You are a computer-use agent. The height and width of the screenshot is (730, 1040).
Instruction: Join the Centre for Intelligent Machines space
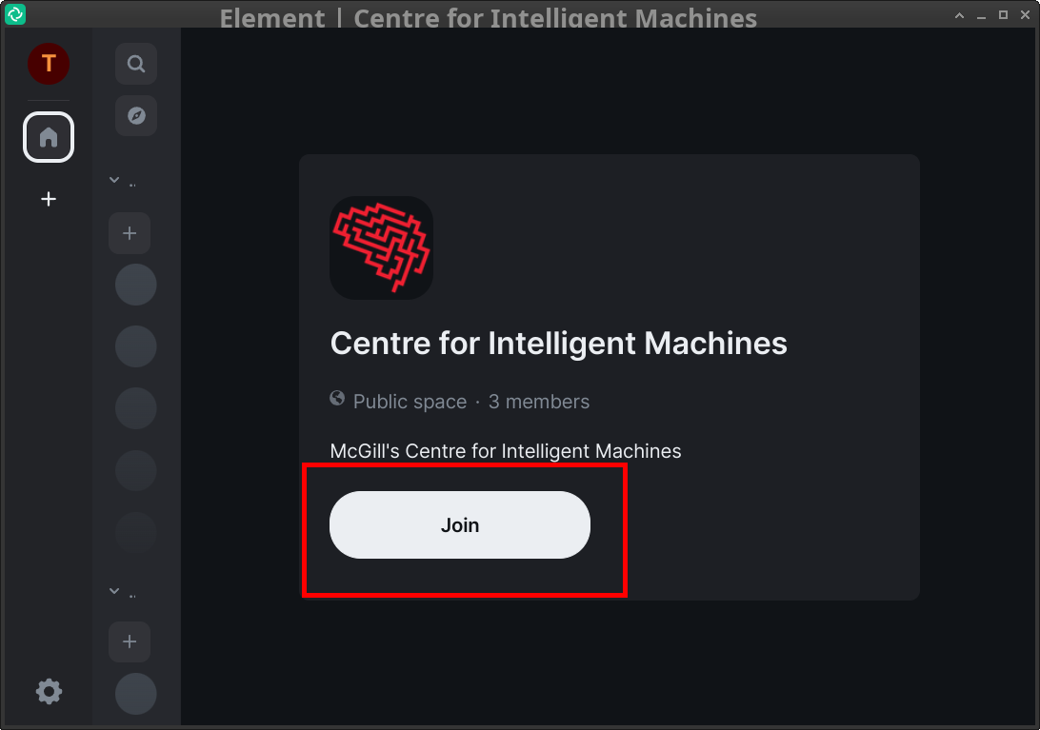(460, 525)
